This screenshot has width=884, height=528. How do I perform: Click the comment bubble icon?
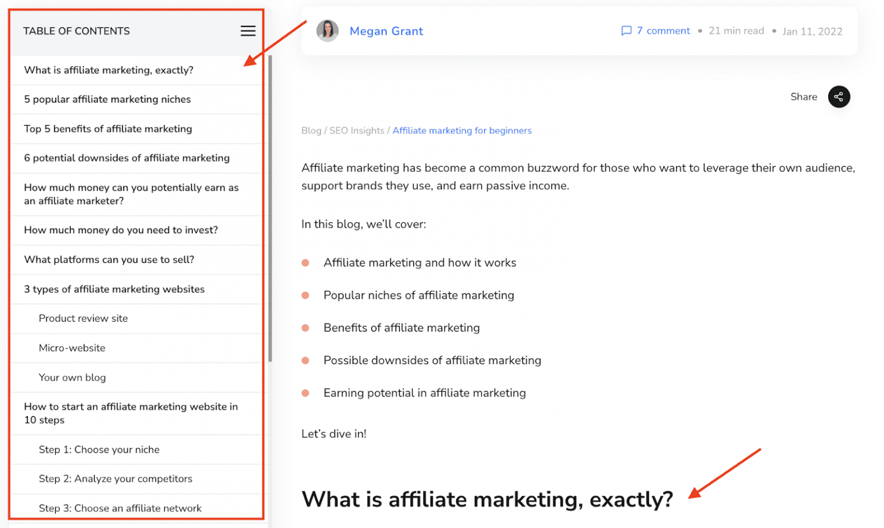[626, 31]
